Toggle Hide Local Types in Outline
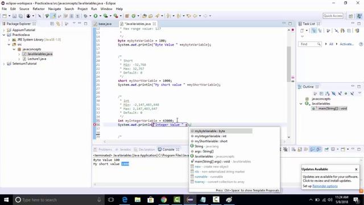 pos(352,93)
